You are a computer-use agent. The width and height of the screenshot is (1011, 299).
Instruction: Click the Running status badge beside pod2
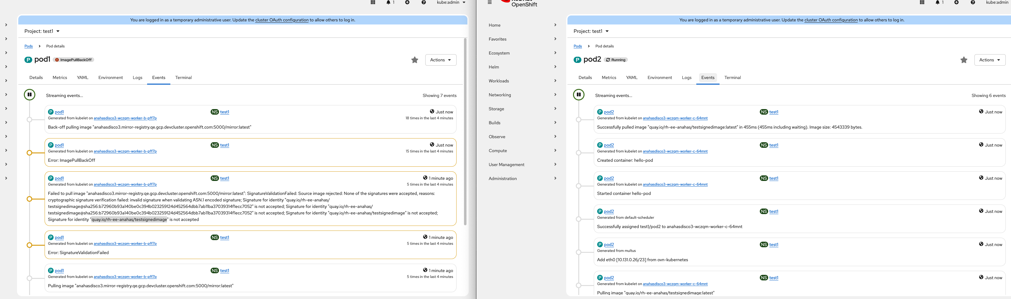616,60
